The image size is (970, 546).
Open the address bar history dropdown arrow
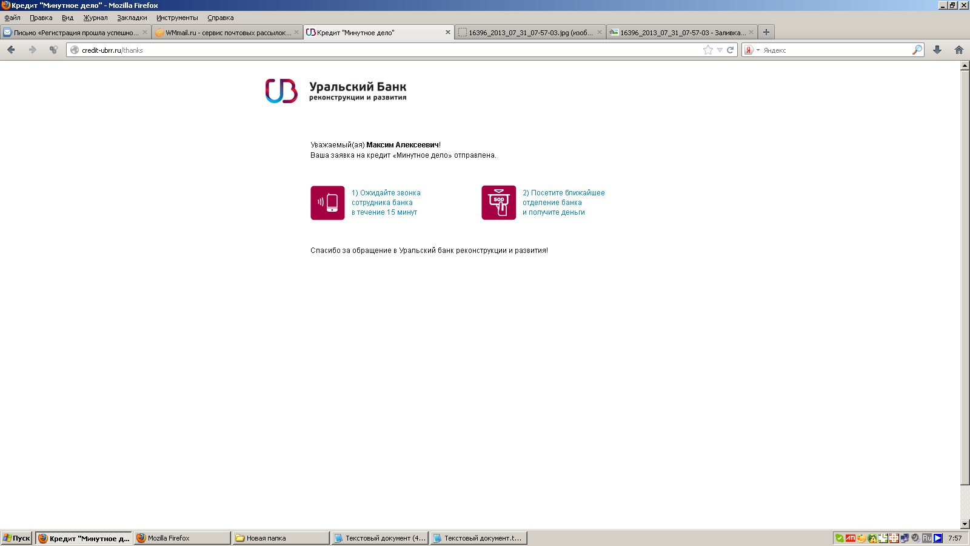pyautogui.click(x=720, y=50)
